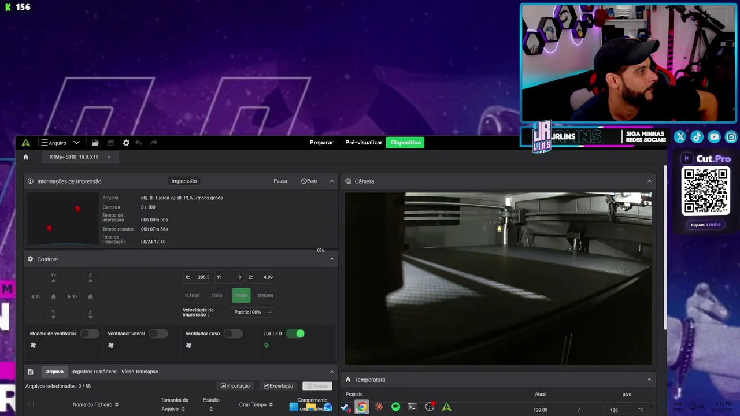Open the Windows Start menu

(294, 407)
